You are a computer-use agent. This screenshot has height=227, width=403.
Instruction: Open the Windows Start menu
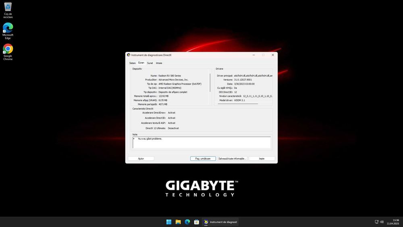[x=169, y=222]
